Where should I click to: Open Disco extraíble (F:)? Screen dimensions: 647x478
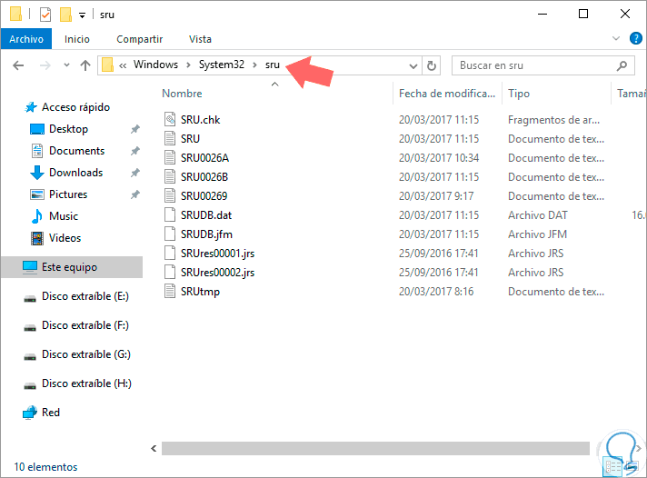[85, 325]
